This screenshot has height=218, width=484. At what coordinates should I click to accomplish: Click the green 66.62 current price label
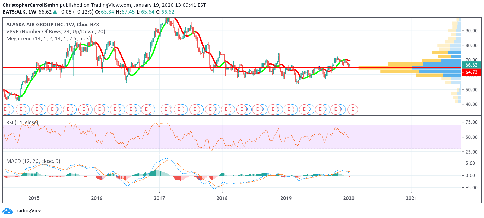click(472, 65)
